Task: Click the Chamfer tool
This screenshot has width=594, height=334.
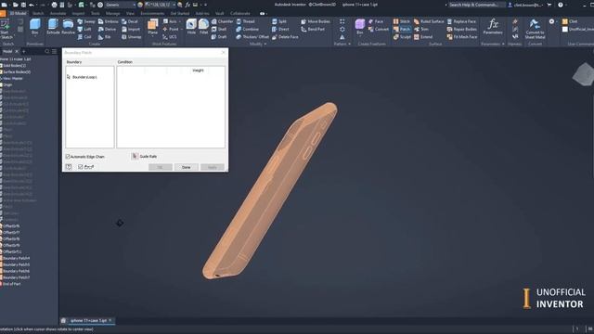Action: coord(223,21)
